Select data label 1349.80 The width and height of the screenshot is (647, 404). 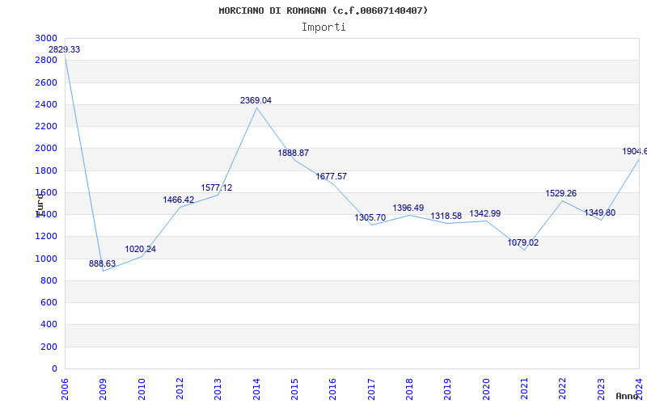tap(599, 213)
